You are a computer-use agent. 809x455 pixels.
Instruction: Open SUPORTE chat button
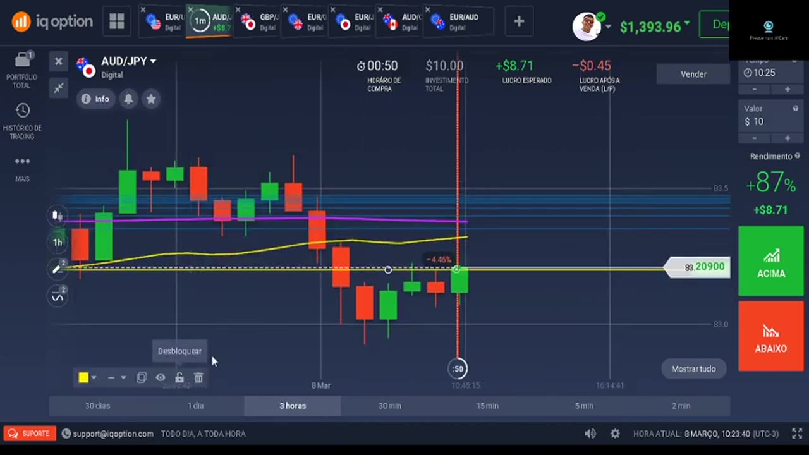tap(30, 434)
